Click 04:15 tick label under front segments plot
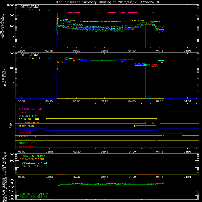This screenshot has width=202, height=202. pyautogui.click(x=160, y=51)
